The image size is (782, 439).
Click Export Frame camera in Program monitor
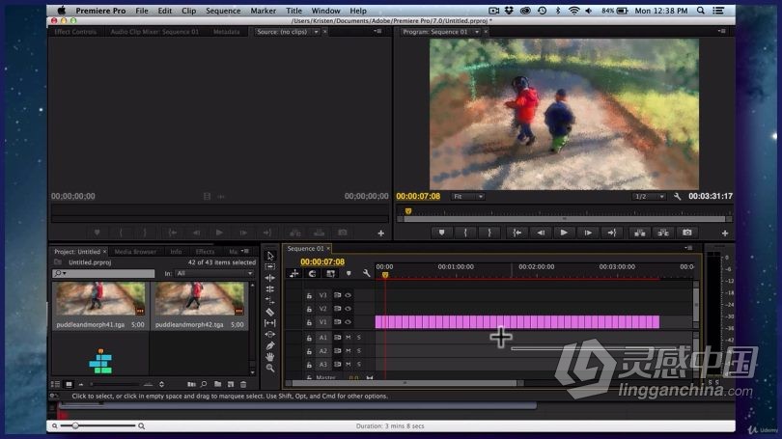pyautogui.click(x=686, y=233)
